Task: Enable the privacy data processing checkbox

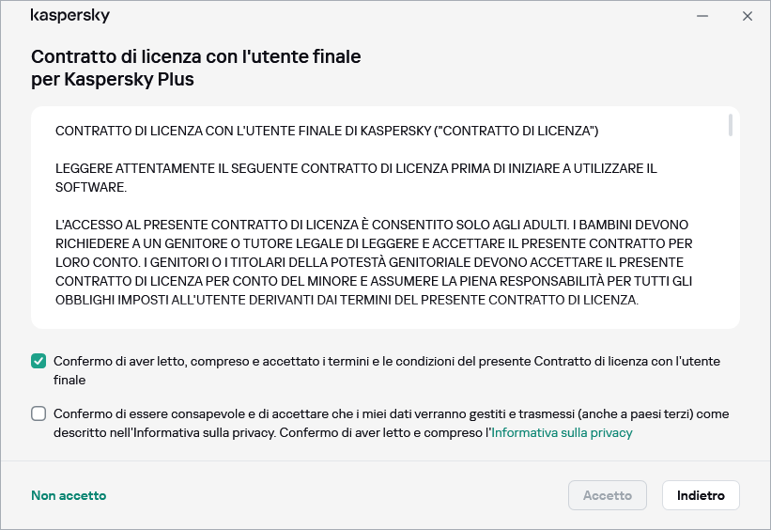Action: 39,413
